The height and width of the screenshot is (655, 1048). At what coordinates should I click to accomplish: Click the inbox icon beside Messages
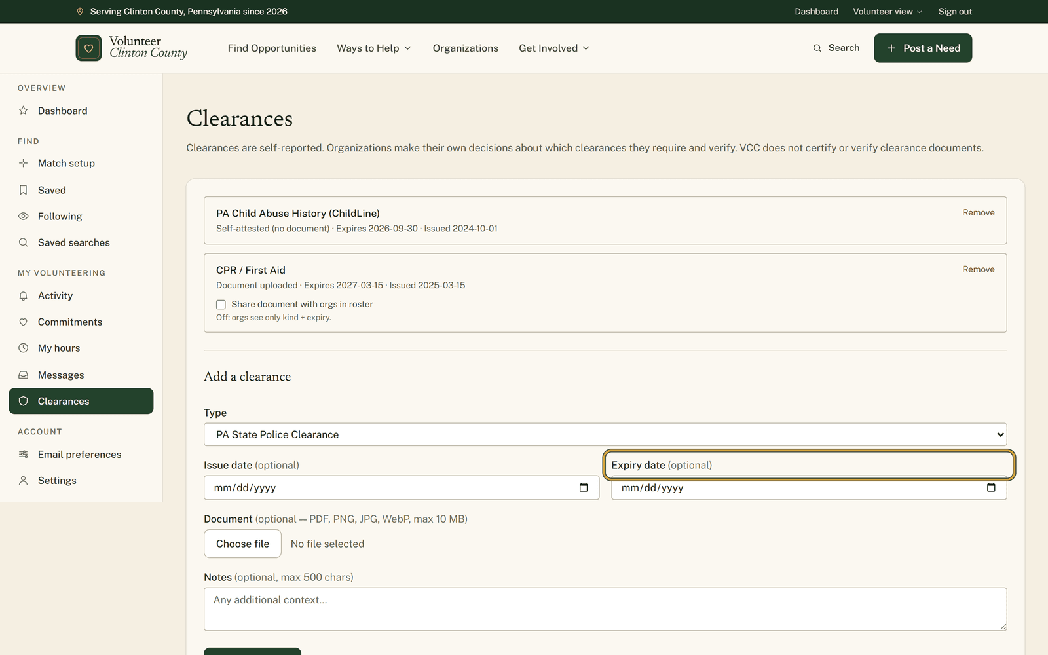point(24,375)
